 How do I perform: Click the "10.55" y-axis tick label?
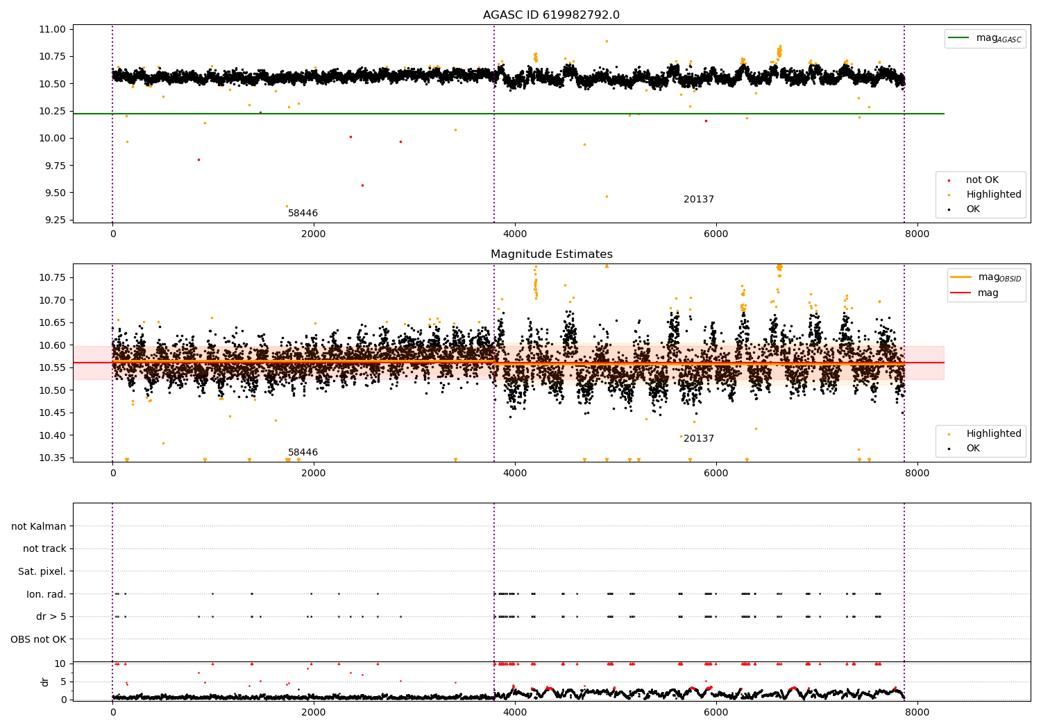[x=53, y=368]
